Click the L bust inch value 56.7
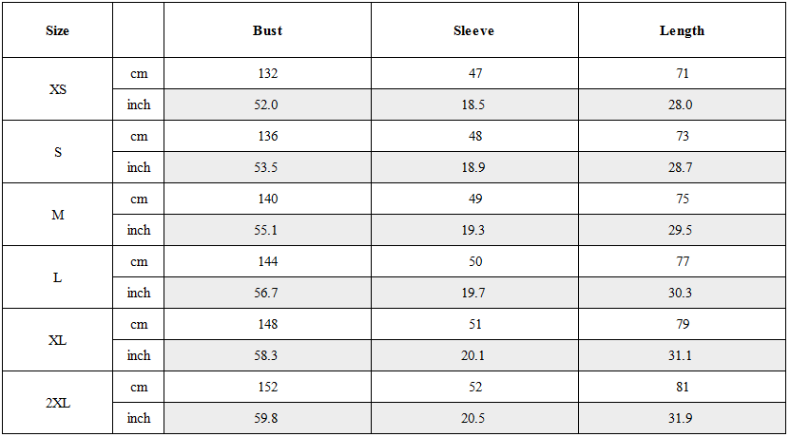Screen dimensions: 790x437 pyautogui.click(x=266, y=293)
